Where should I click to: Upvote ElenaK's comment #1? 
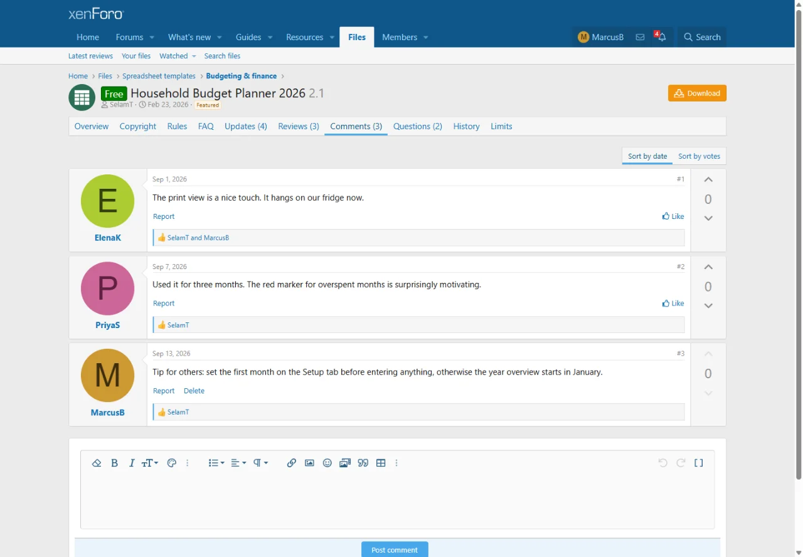point(708,180)
